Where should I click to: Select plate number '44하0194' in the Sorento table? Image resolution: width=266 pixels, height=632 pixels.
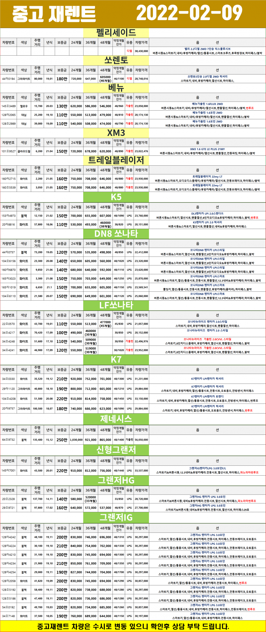click(8, 79)
